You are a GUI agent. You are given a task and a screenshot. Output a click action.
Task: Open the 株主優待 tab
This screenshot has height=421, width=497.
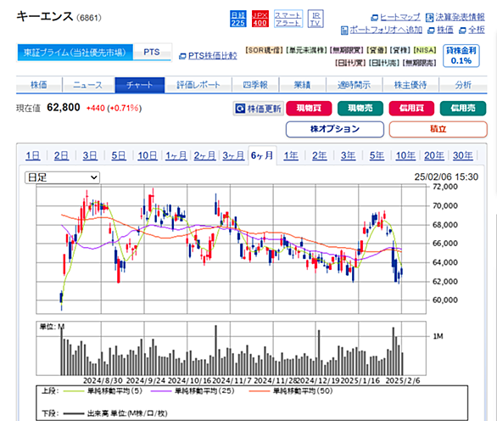(x=410, y=85)
